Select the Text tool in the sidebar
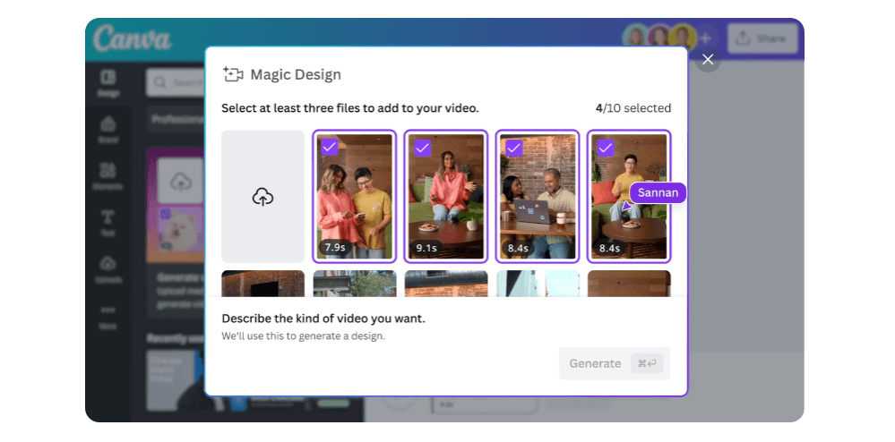Image resolution: width=895 pixels, height=442 pixels. click(108, 222)
